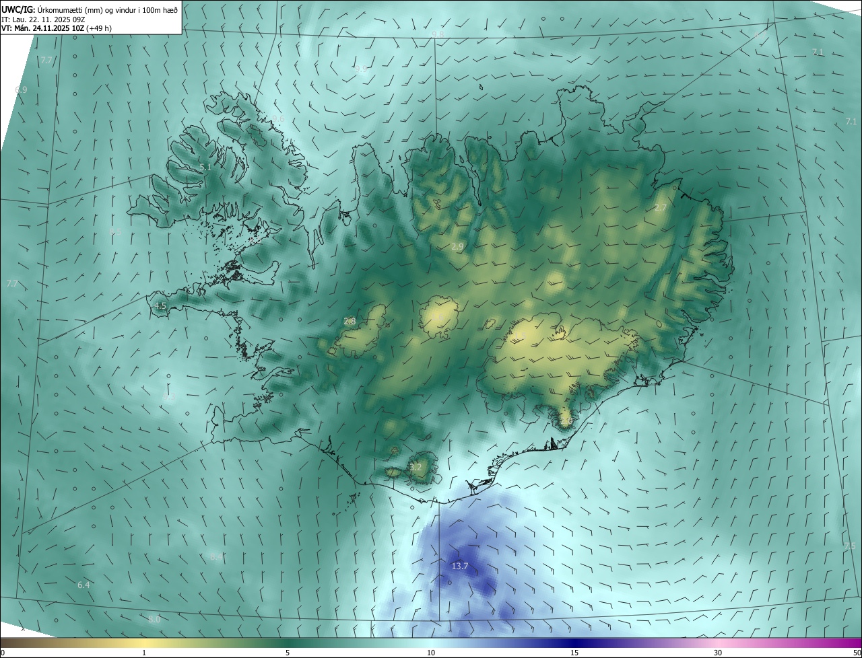Click the 5 label on the color scale
The width and height of the screenshot is (862, 658).
[288, 653]
